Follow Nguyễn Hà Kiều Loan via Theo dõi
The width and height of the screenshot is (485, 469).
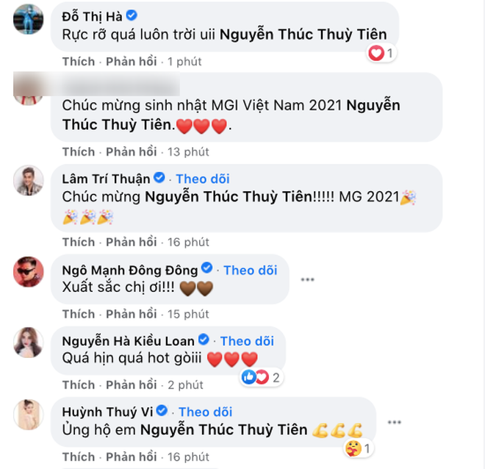click(x=247, y=341)
